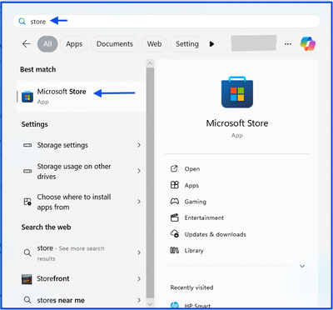Viewport: 333px width, 310px height.
Task: Click magnifier icon beside 'stores near me'
Action: coord(27,300)
